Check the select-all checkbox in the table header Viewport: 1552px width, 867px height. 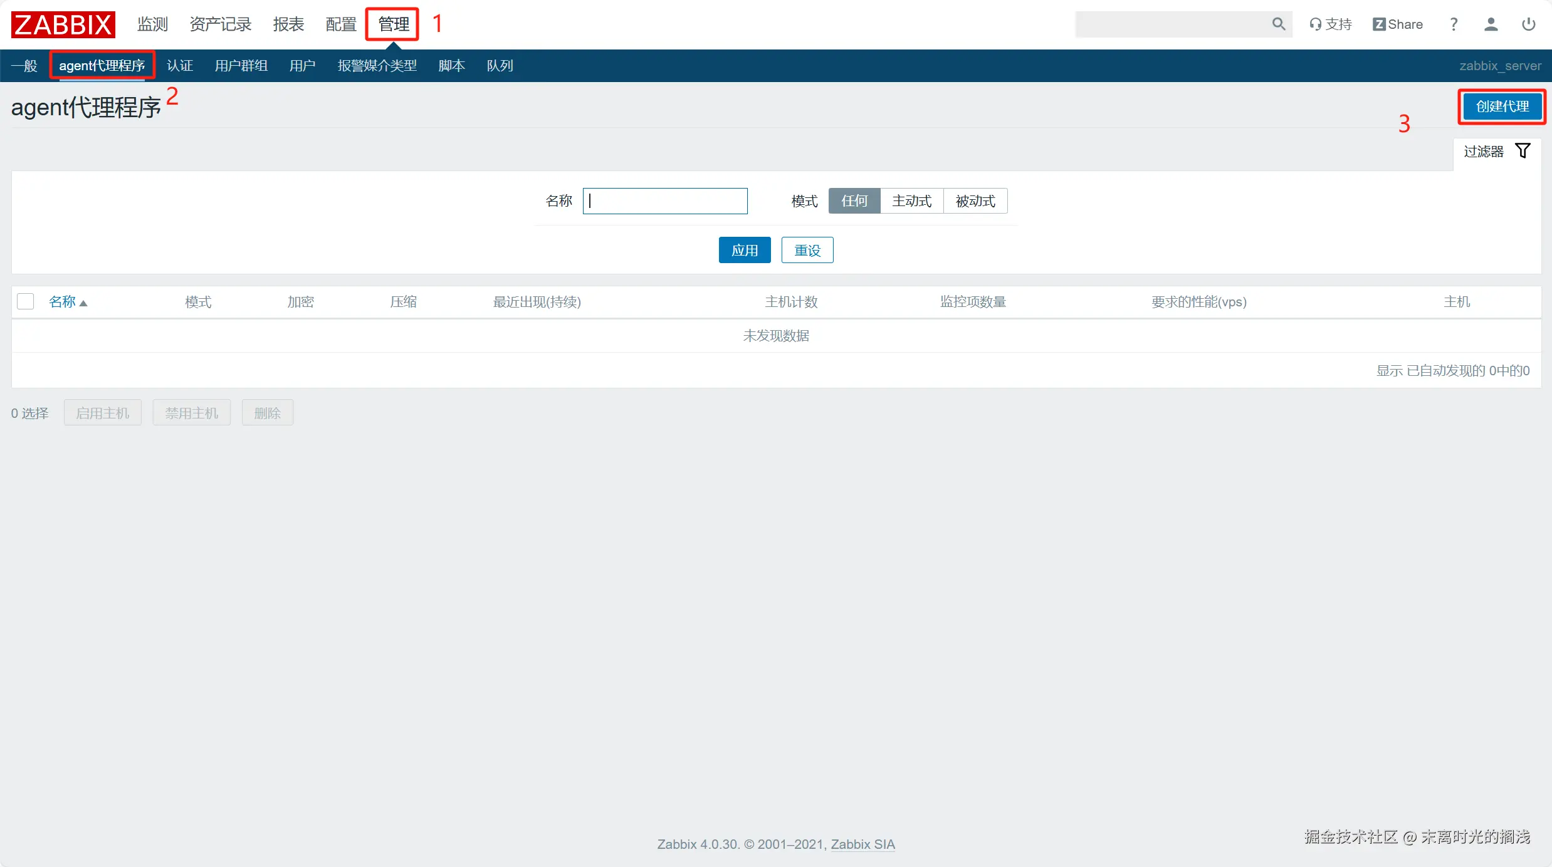26,302
